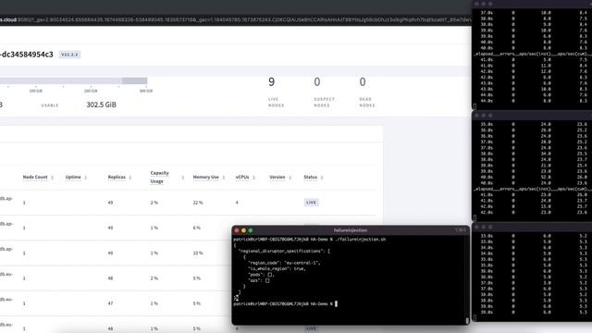Click the Status column header label
This screenshot has width=592, height=333.
point(311,177)
